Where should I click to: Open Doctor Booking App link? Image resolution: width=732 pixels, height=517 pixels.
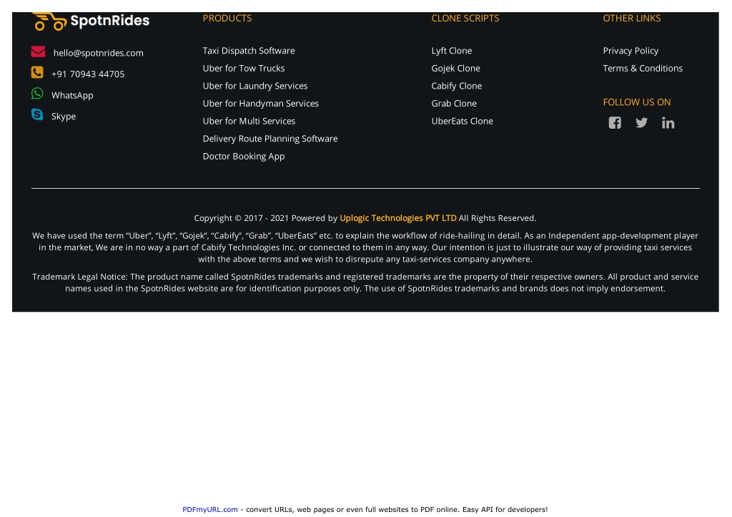point(244,157)
